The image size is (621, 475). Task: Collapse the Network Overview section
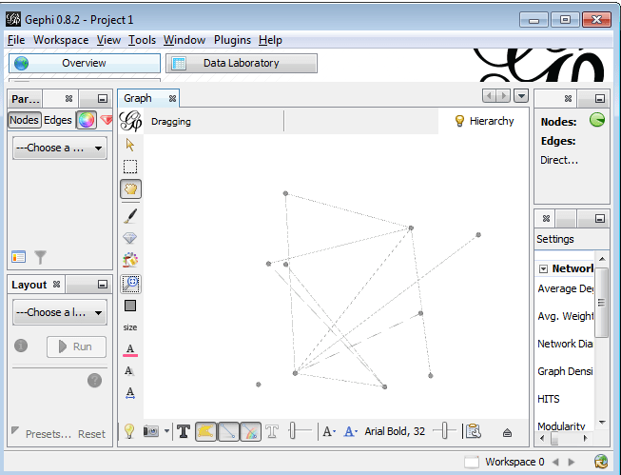coord(543,268)
